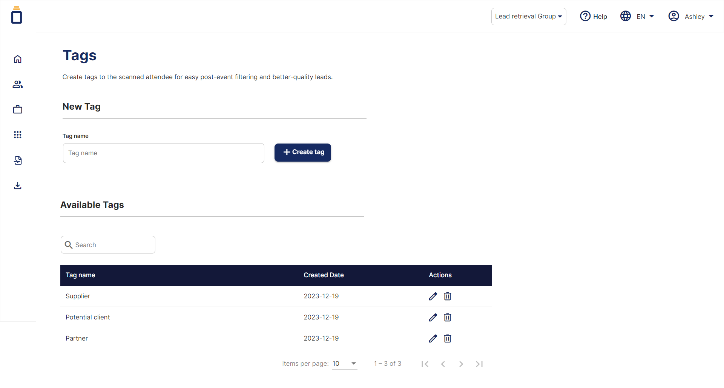Open the Home sidebar icon
724x388 pixels.
(18, 59)
